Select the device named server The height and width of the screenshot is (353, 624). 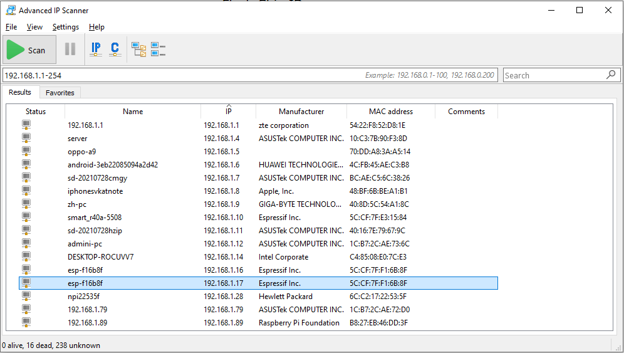point(77,139)
